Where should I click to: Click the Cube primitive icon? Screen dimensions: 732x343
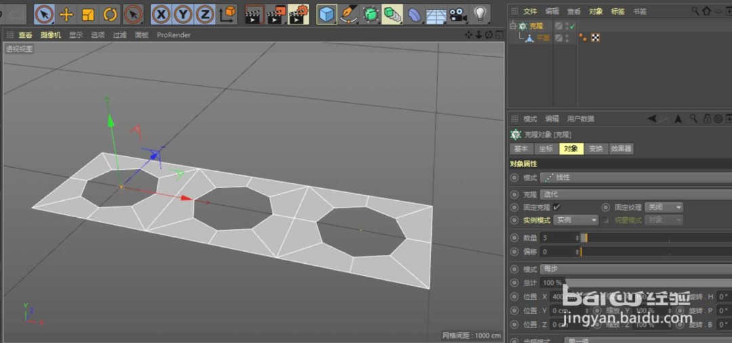click(x=327, y=14)
